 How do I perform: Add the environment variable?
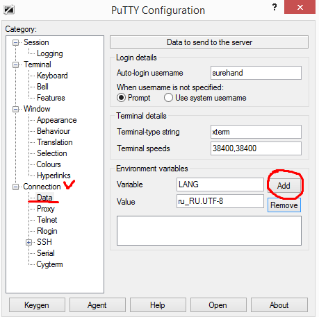(x=284, y=186)
